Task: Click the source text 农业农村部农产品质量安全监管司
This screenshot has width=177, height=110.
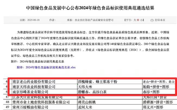Action: [x=94, y=20]
